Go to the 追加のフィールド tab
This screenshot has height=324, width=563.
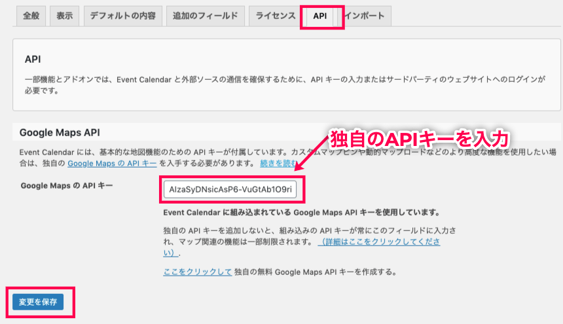click(x=205, y=16)
